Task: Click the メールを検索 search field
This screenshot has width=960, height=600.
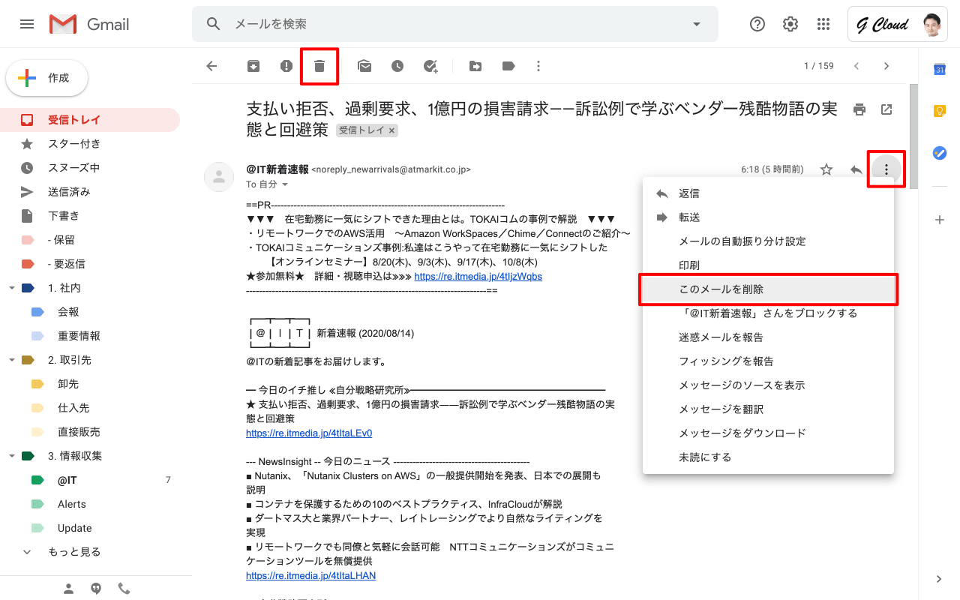Action: 450,24
